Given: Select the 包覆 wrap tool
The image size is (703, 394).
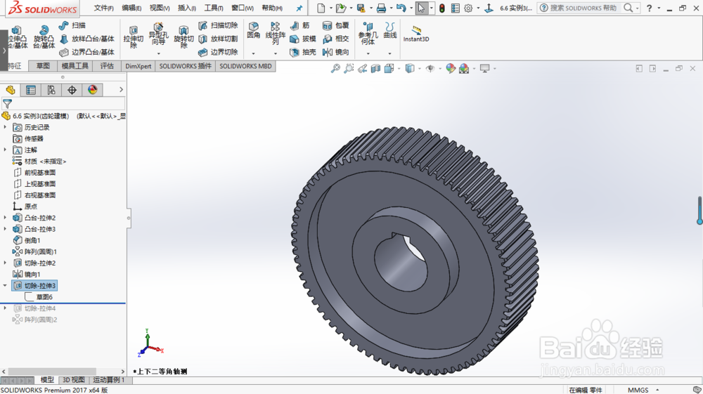Looking at the screenshot, I should pos(336,25).
